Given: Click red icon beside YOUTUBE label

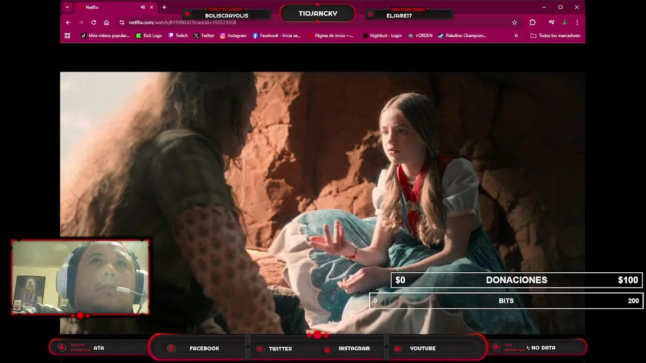Looking at the screenshot, I should click(x=397, y=349).
